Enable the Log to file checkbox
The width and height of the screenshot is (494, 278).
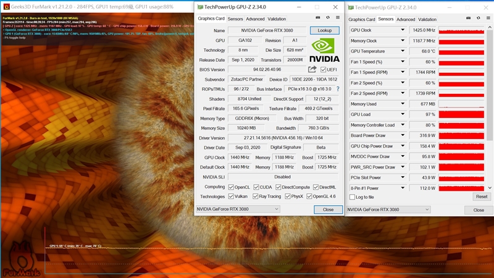(352, 197)
